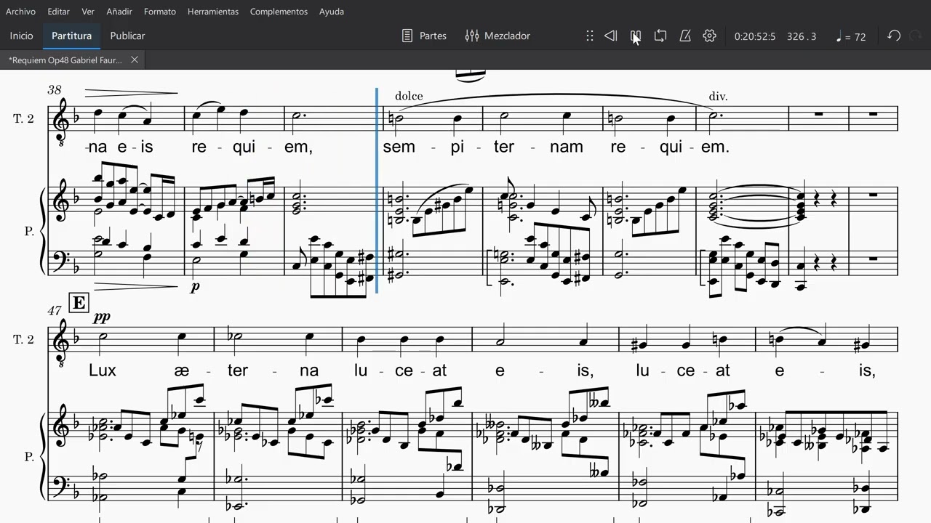Open playback settings gear
The image size is (931, 523).
click(710, 36)
